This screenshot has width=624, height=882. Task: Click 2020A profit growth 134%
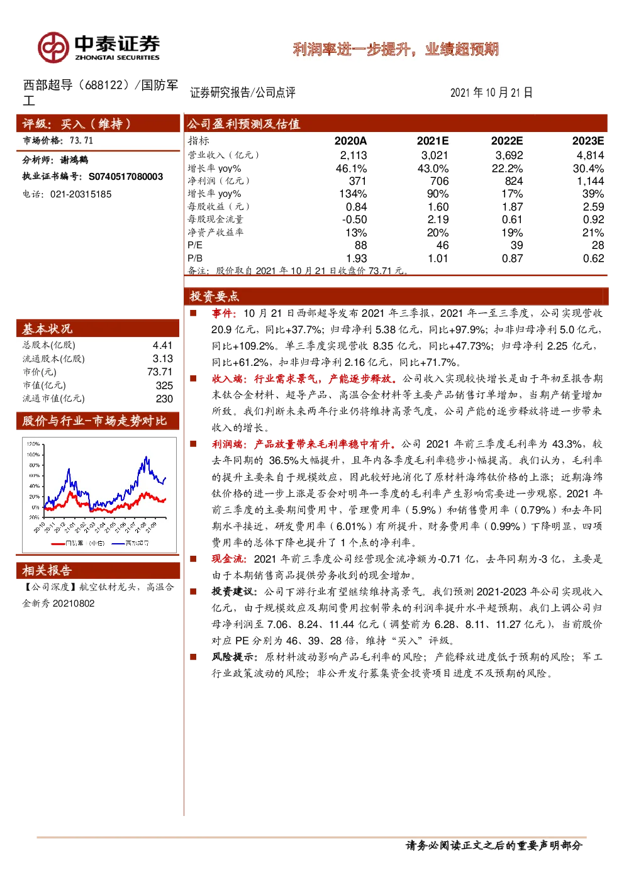(353, 194)
